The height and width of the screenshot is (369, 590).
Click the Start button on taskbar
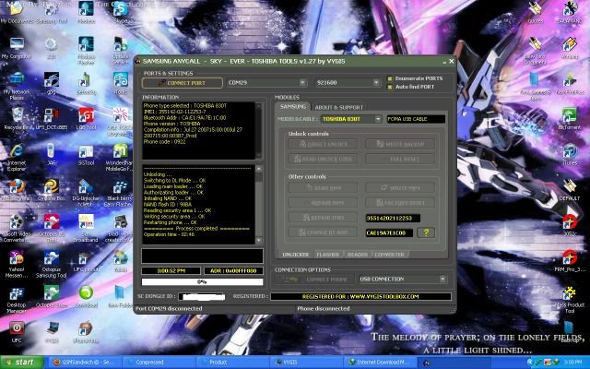tap(22, 363)
